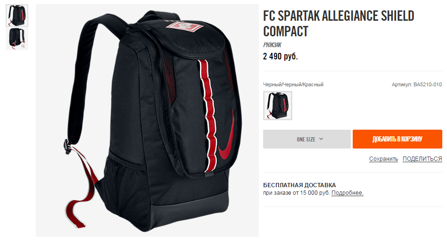Click the chevron arrow beside ONE SIZE
Screen dimensions: 447x240
click(x=321, y=139)
